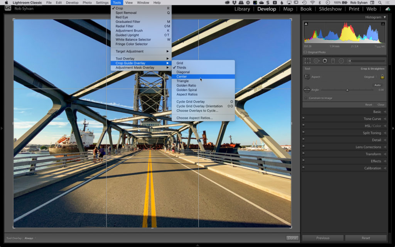Select the Crop Overlay tool icon

coord(307,61)
